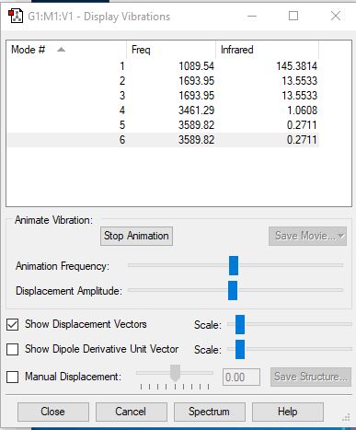The width and height of the screenshot is (356, 430).
Task: Open the Save Movie dropdown arrow
Action: click(x=341, y=236)
